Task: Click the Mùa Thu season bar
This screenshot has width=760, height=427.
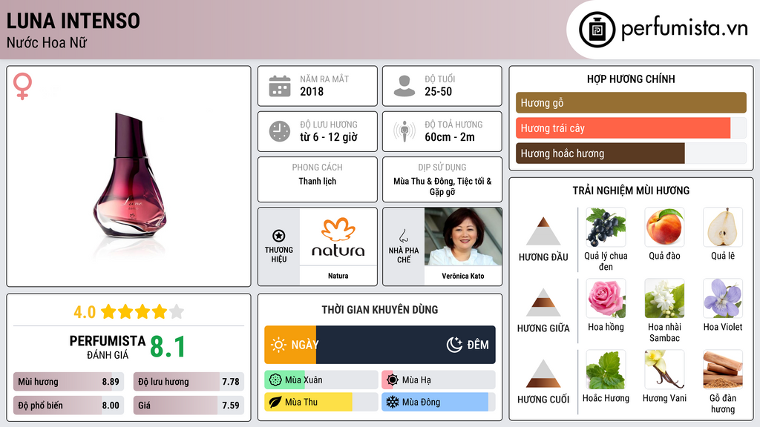Action: point(321,402)
